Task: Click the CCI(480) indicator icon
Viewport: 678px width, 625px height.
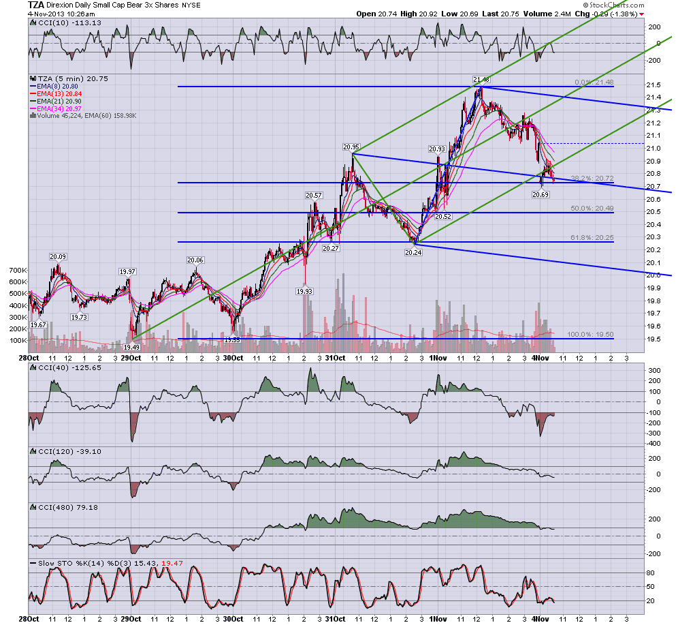Action: (x=33, y=507)
